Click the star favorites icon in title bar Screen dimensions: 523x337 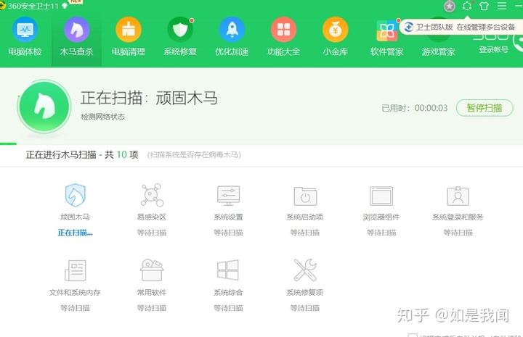(450, 6)
